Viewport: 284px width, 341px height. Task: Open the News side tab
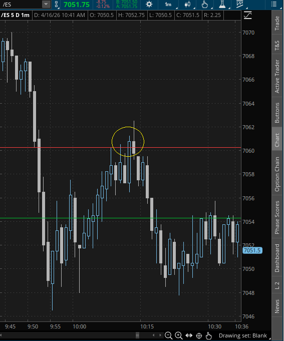pyautogui.click(x=277, y=306)
